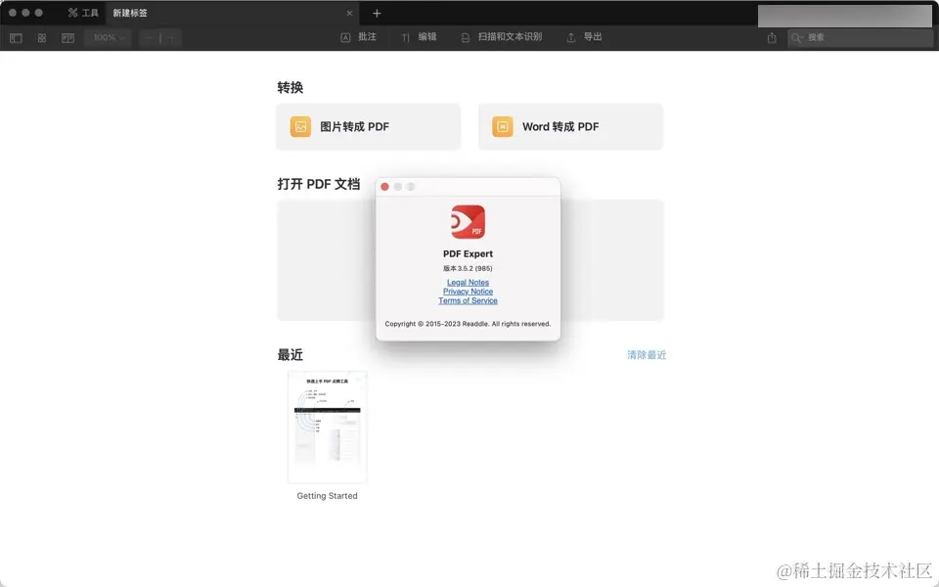
Task: Open the Privacy Notice link
Action: (x=468, y=292)
